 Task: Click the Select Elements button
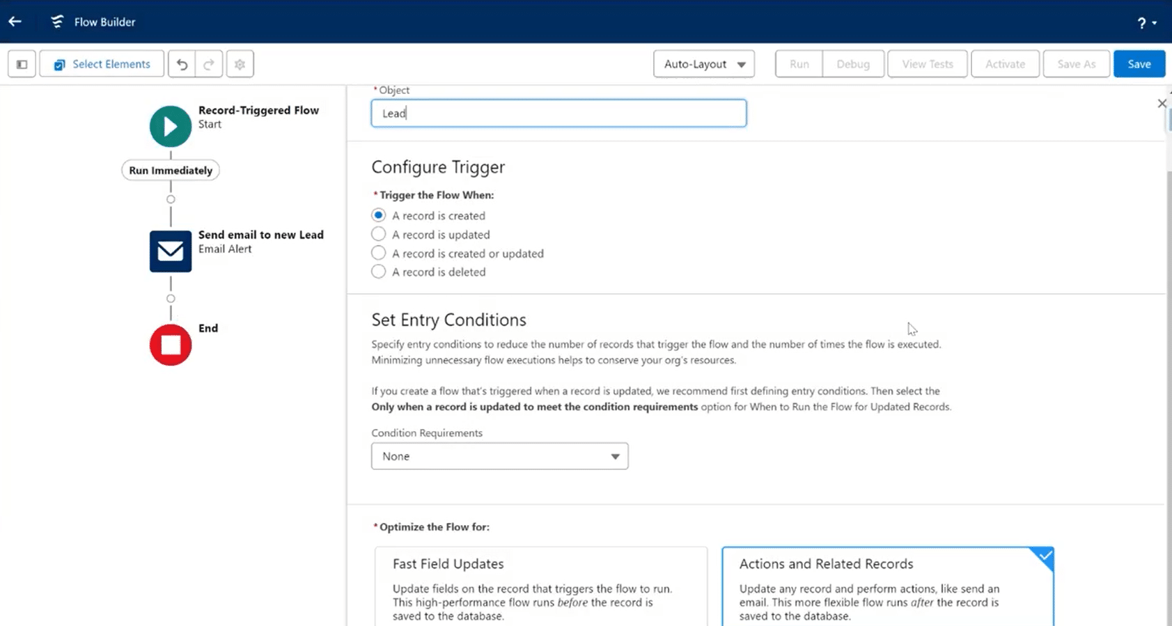(102, 64)
